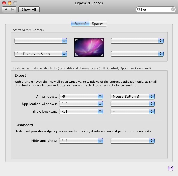Open the top-right screen corner dropdown
The width and height of the screenshot is (178, 176).
coord(137,41)
